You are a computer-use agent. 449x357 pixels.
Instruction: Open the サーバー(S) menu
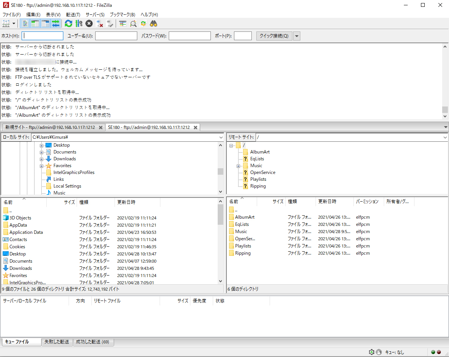click(x=95, y=14)
